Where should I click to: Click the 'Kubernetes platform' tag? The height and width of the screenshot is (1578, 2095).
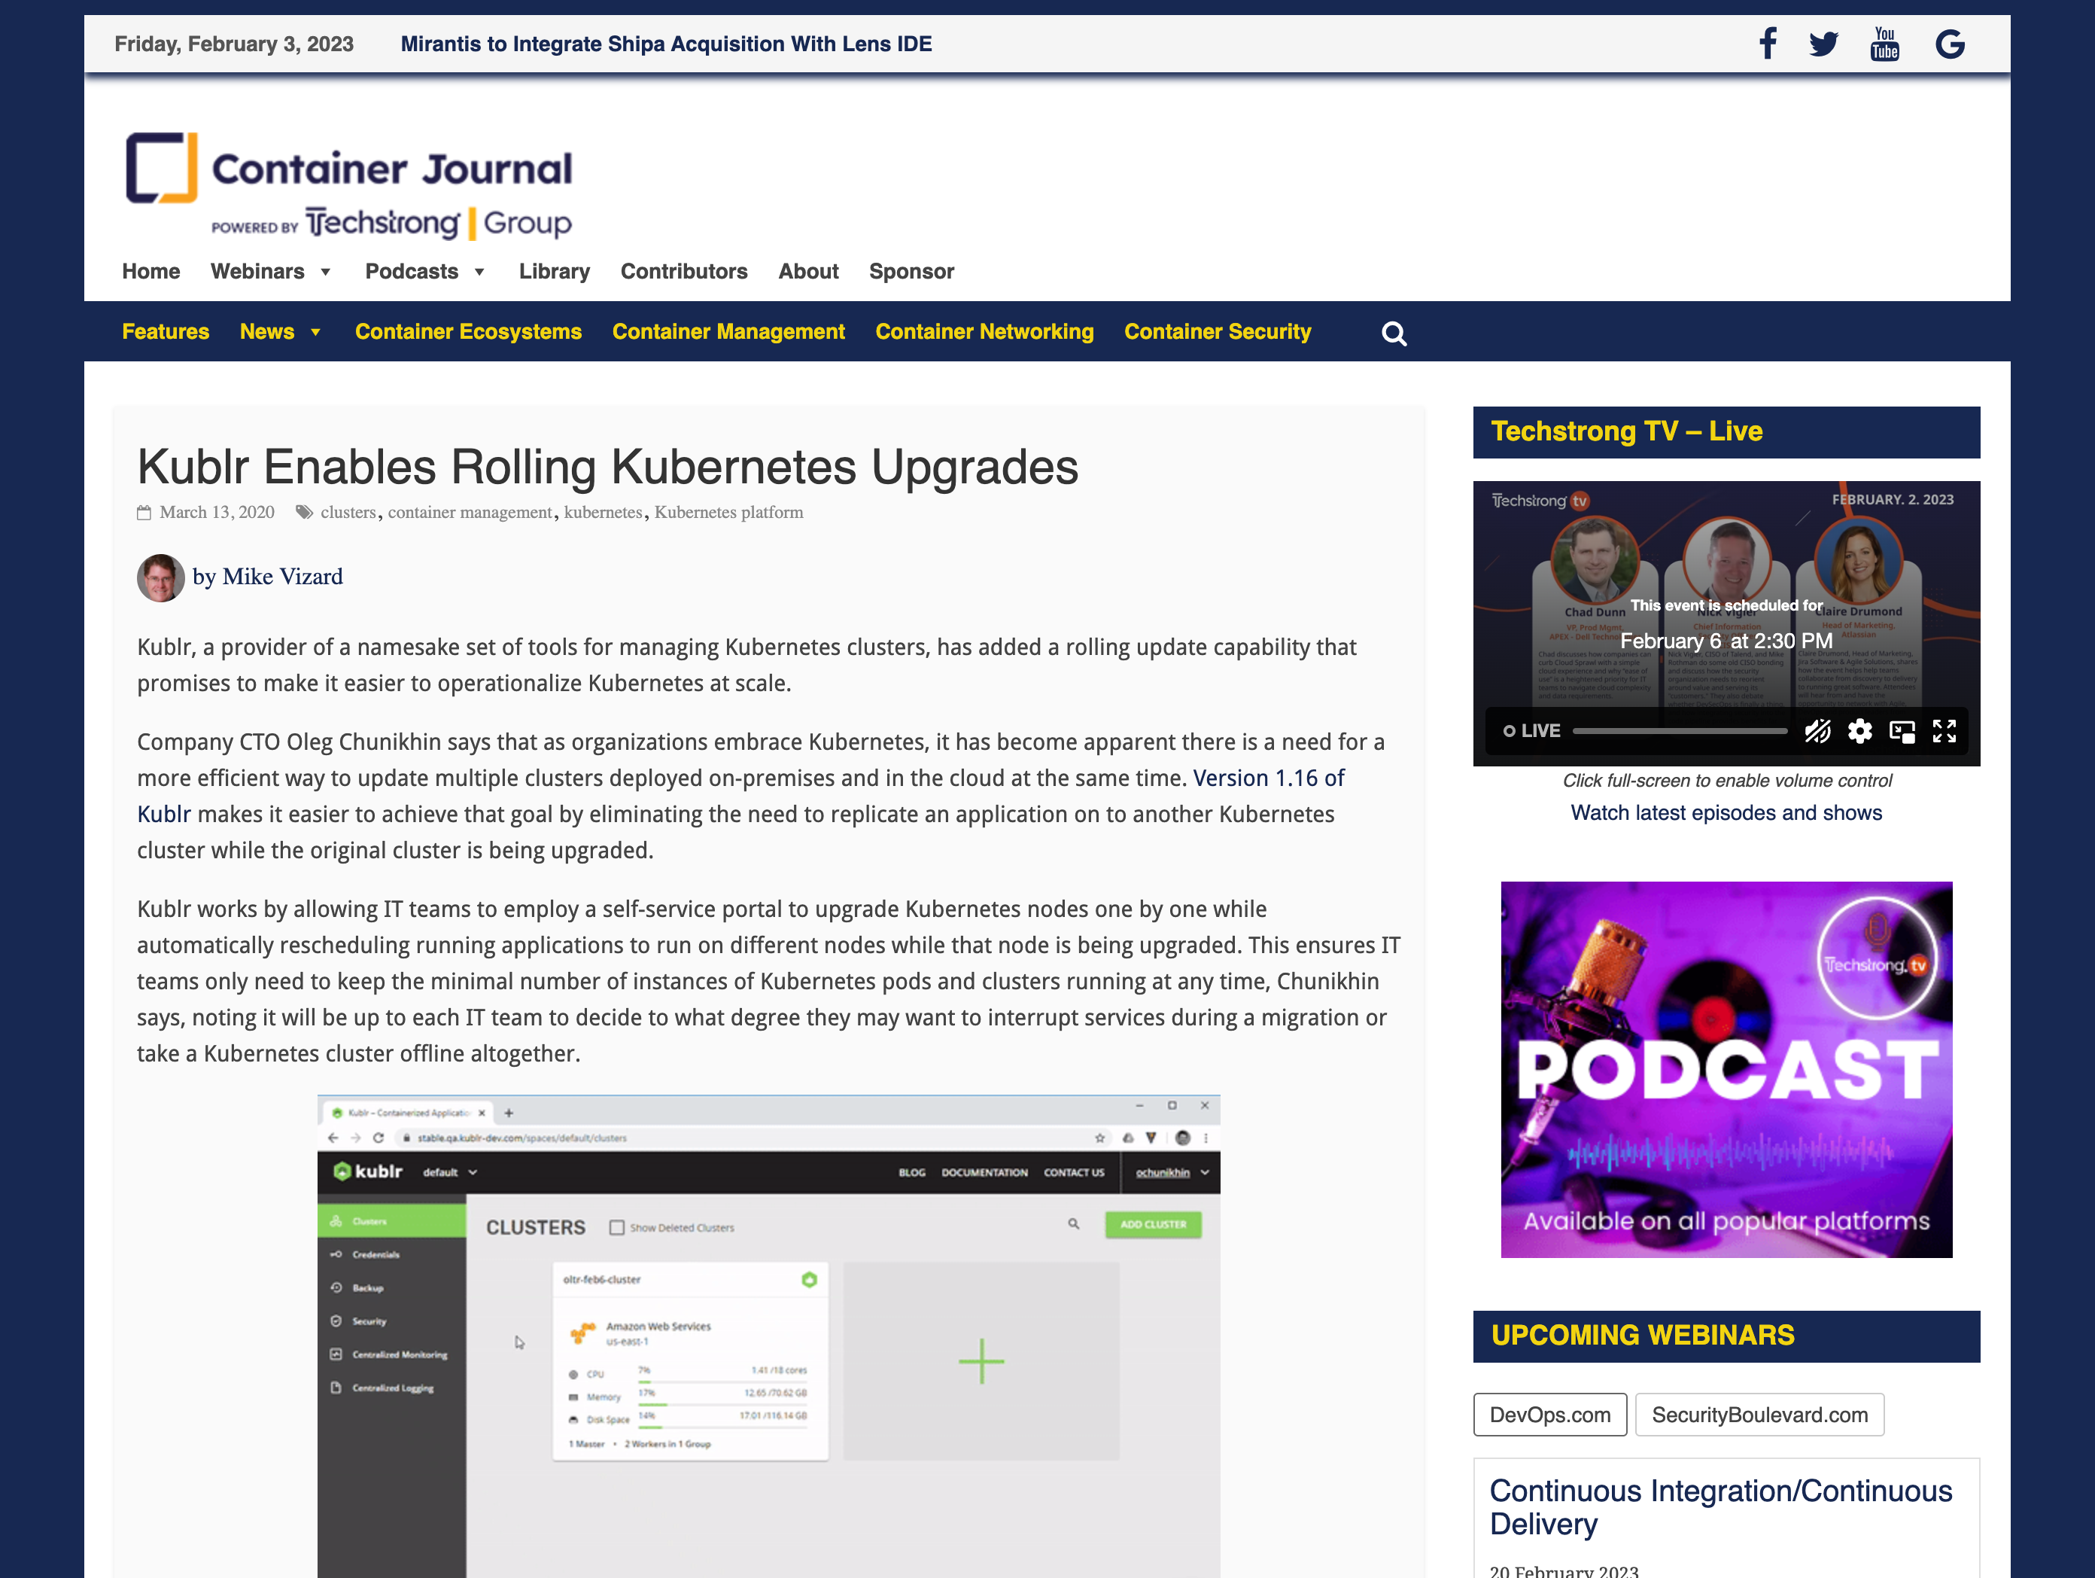[728, 512]
